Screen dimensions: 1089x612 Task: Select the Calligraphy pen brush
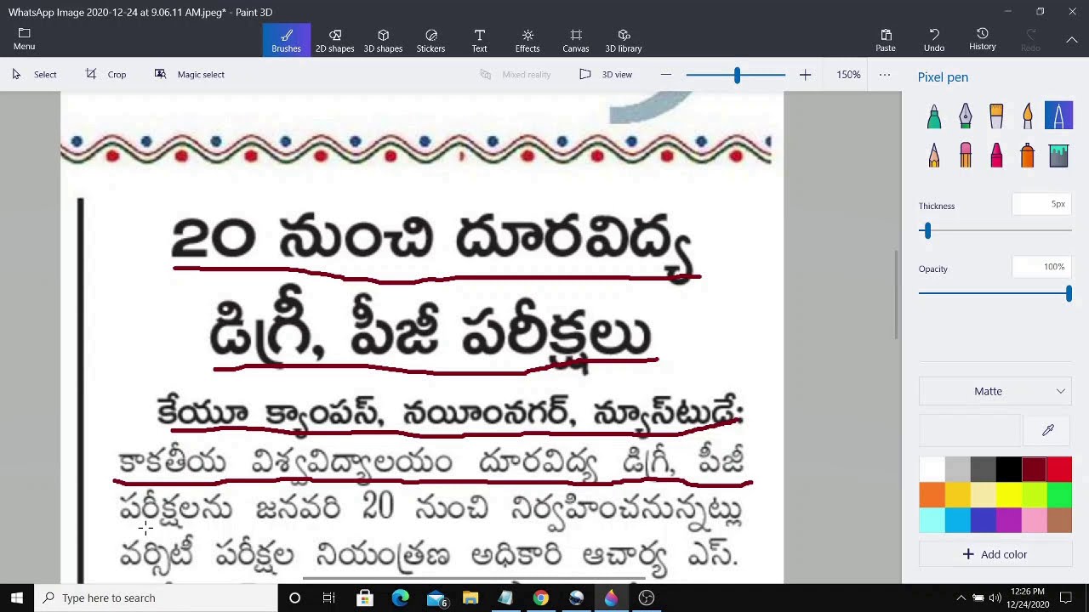[x=965, y=116]
